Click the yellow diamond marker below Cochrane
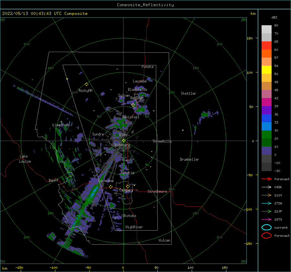Image resolution: width=291 pixels, height=272 pixels. click(x=111, y=187)
